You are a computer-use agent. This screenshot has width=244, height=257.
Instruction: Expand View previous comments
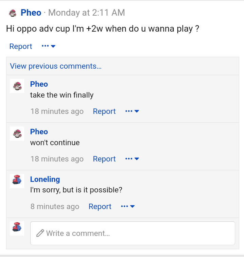[56, 66]
